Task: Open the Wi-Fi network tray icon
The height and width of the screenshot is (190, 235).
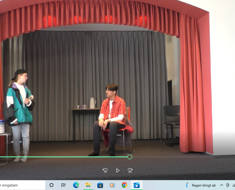Action: [233, 185]
